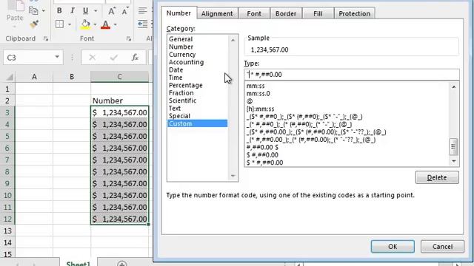Open the underline style dropdown arrow
The height and width of the screenshot is (266, 474).
tap(96, 11)
